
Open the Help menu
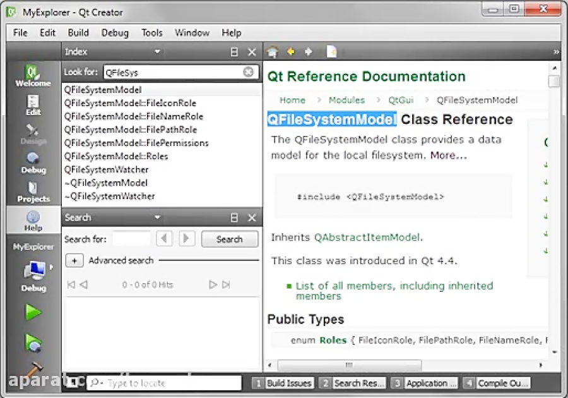pyautogui.click(x=231, y=33)
